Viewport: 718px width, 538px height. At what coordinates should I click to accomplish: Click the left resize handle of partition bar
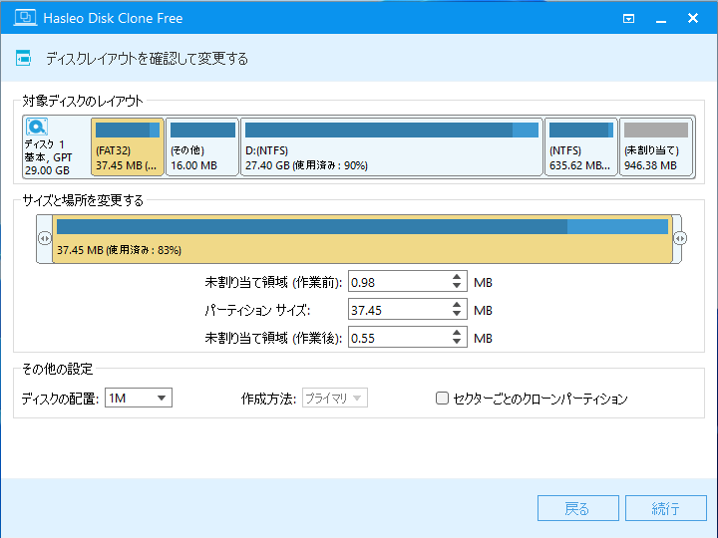(45, 239)
